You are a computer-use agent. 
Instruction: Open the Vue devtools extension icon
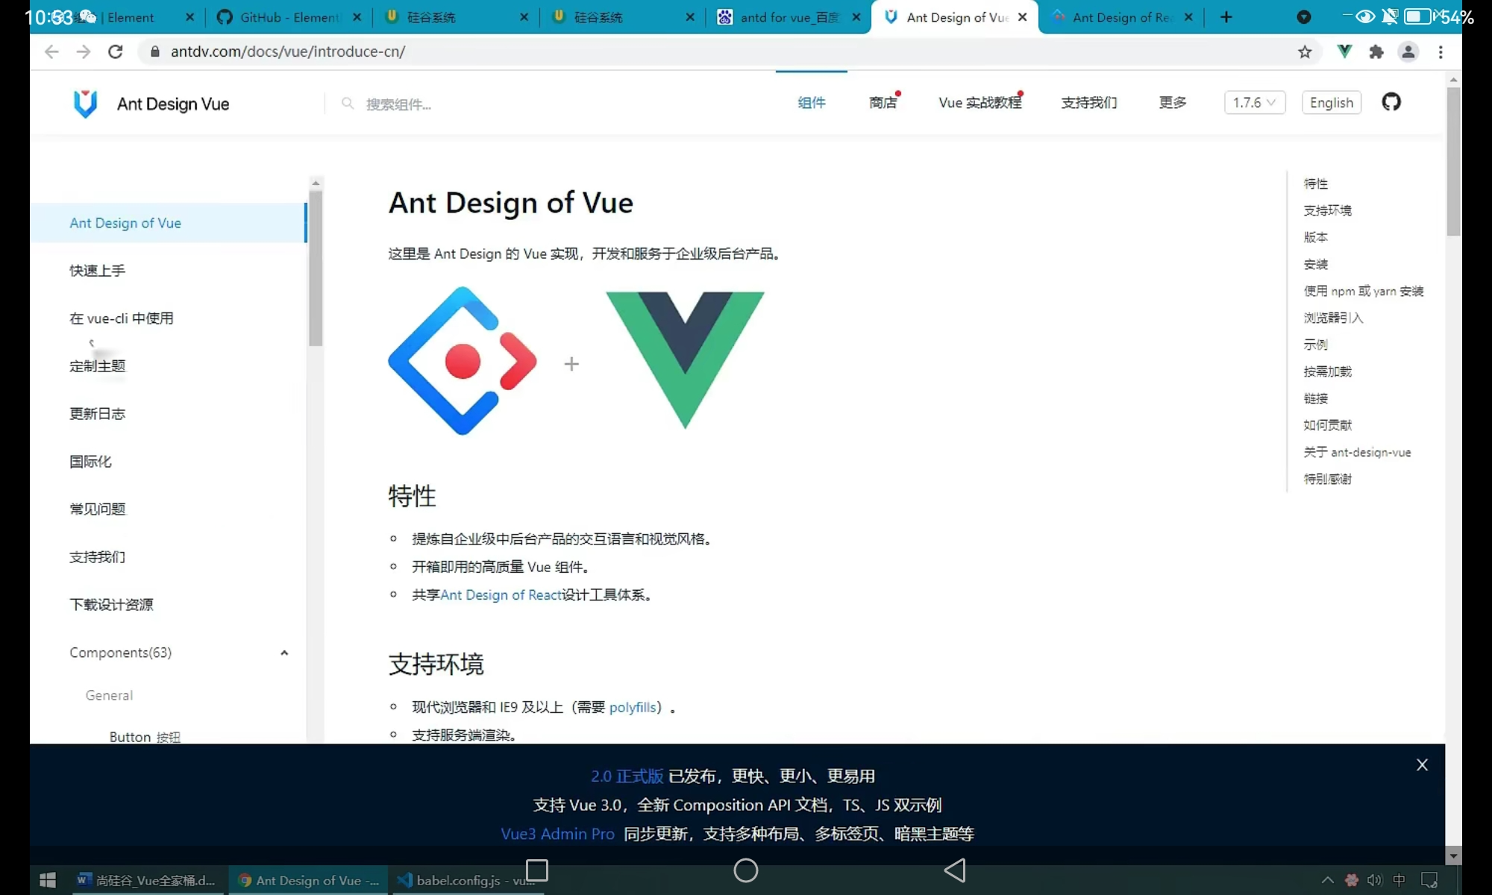1344,51
